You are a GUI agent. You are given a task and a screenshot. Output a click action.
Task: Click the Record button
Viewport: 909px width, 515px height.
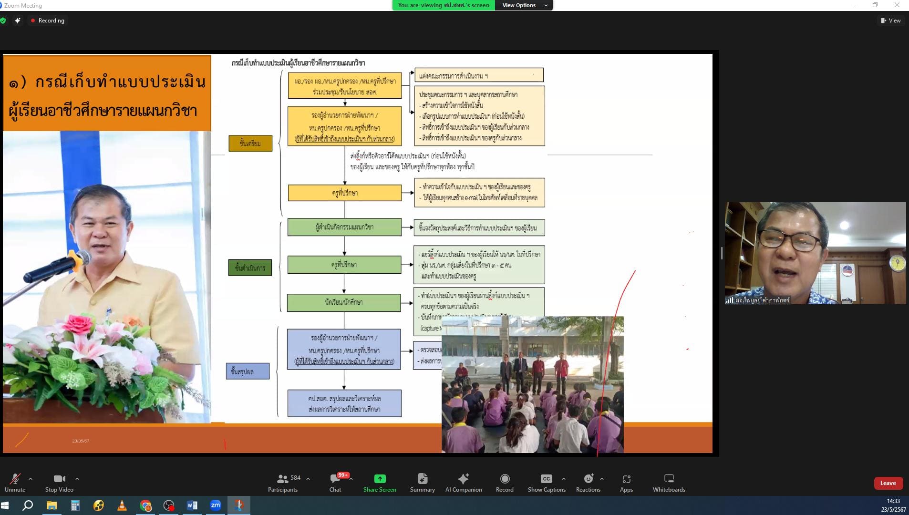[505, 482]
